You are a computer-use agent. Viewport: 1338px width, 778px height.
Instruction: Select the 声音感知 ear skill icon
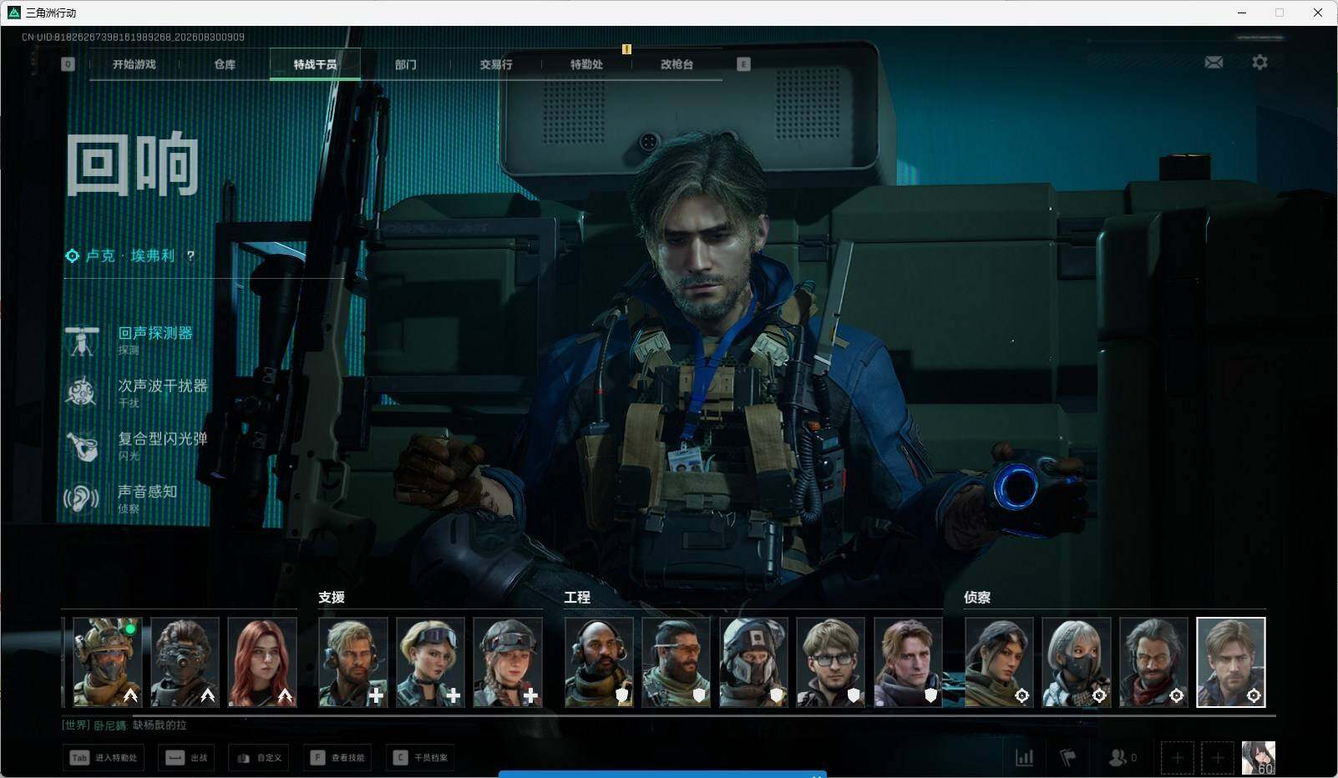coord(82,498)
